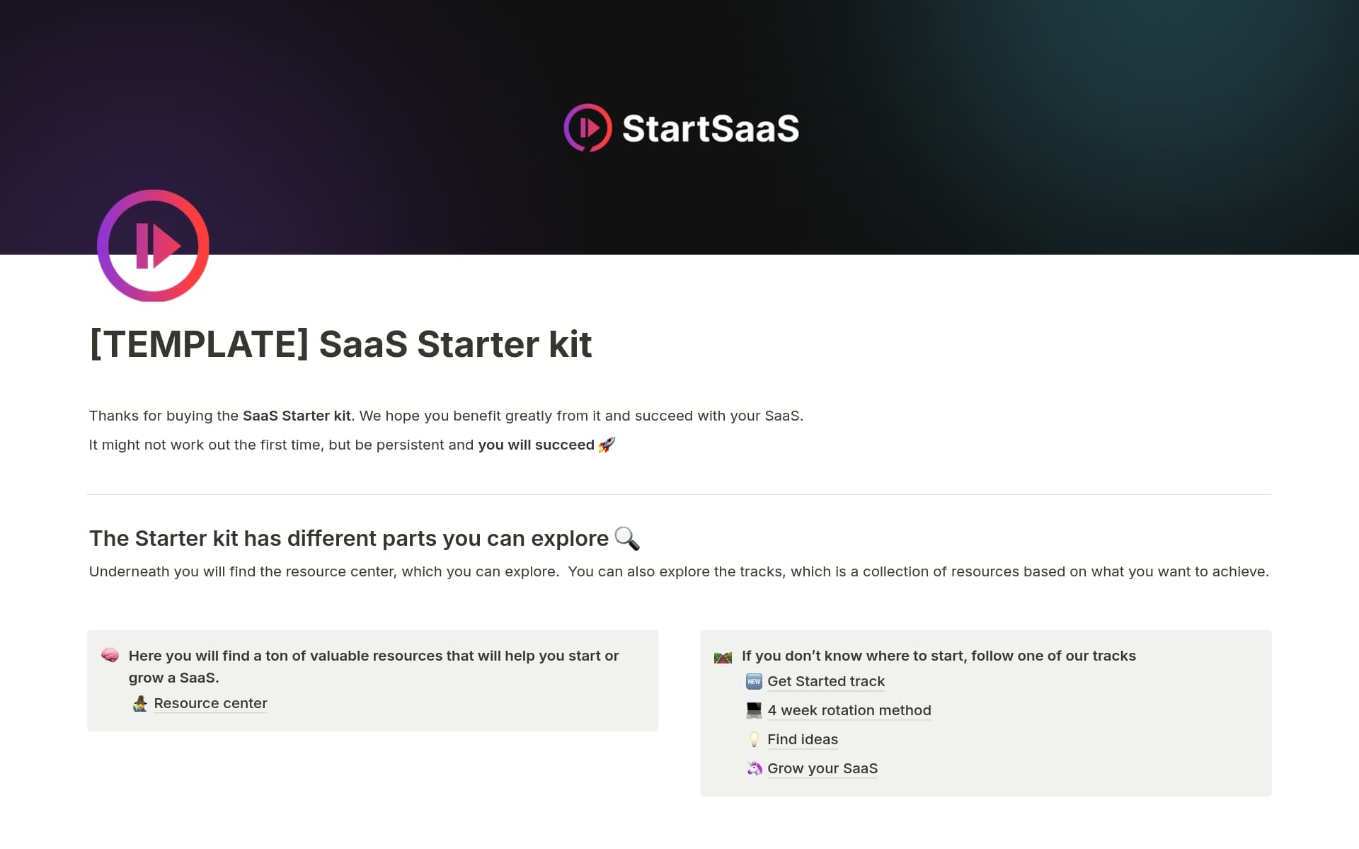Viewport: 1359px width, 849px height.
Task: Click the unicorn icon beside Grow your SaaS
Action: (754, 768)
